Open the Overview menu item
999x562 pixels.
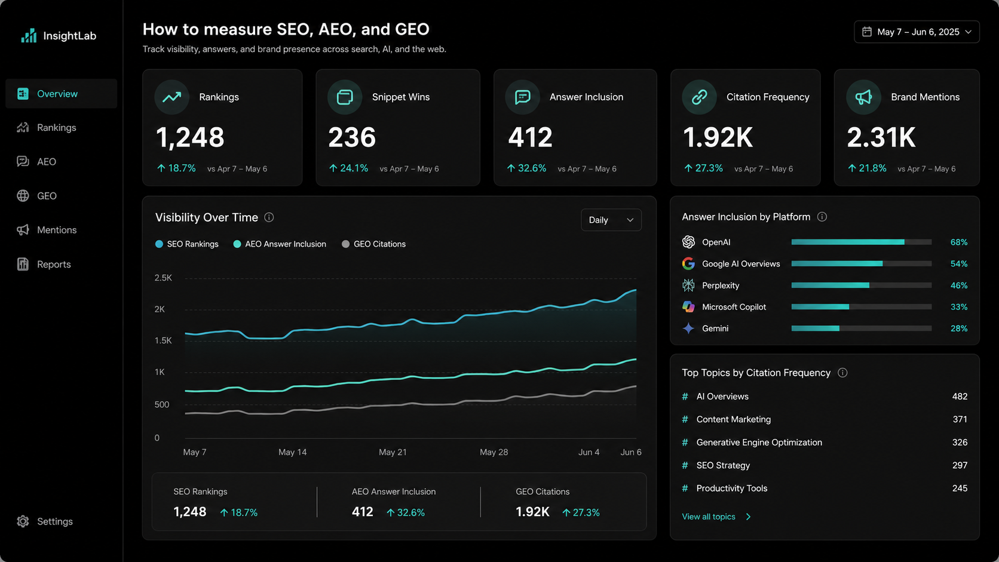pos(61,94)
